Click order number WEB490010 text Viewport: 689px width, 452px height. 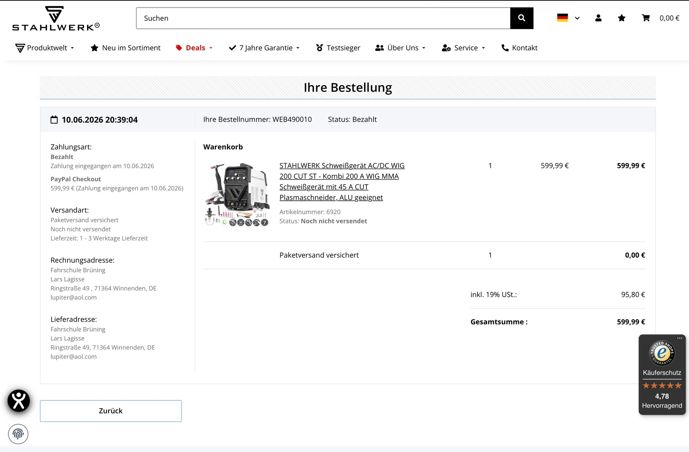292,119
